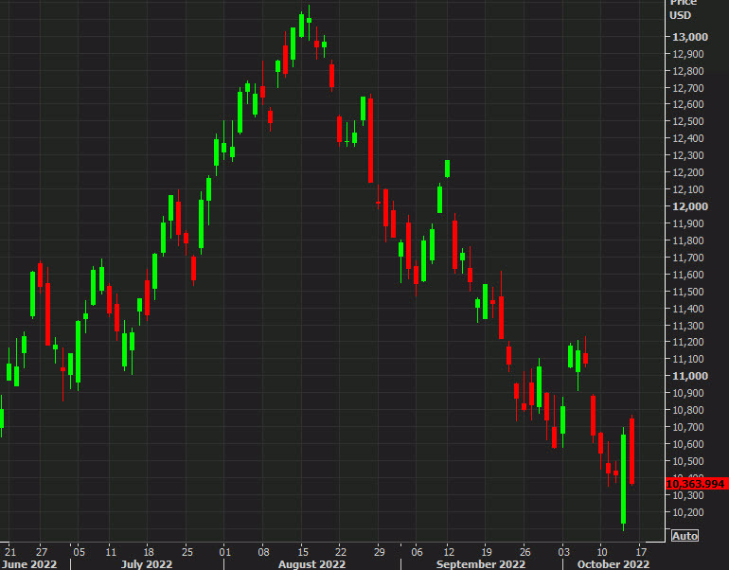Click the 12,800 price axis label
The image size is (729, 570).
688,71
